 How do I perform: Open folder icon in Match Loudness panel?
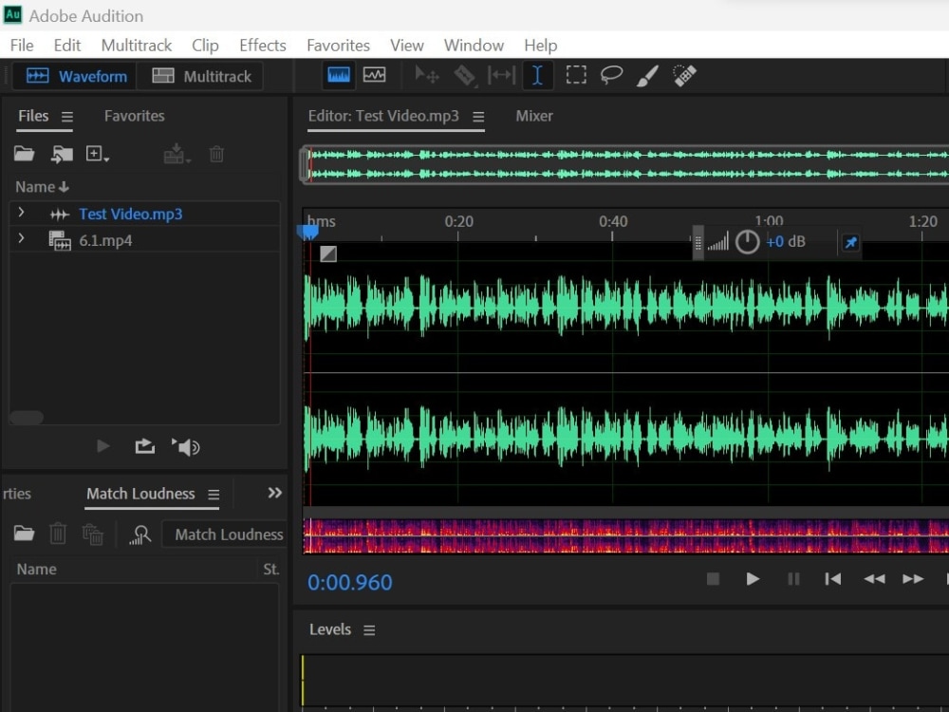pos(25,534)
